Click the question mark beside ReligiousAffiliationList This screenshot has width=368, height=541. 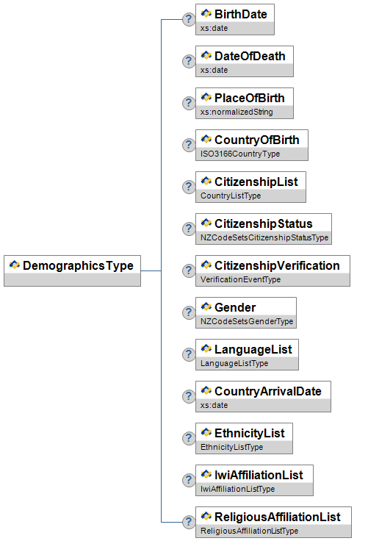coord(189,522)
